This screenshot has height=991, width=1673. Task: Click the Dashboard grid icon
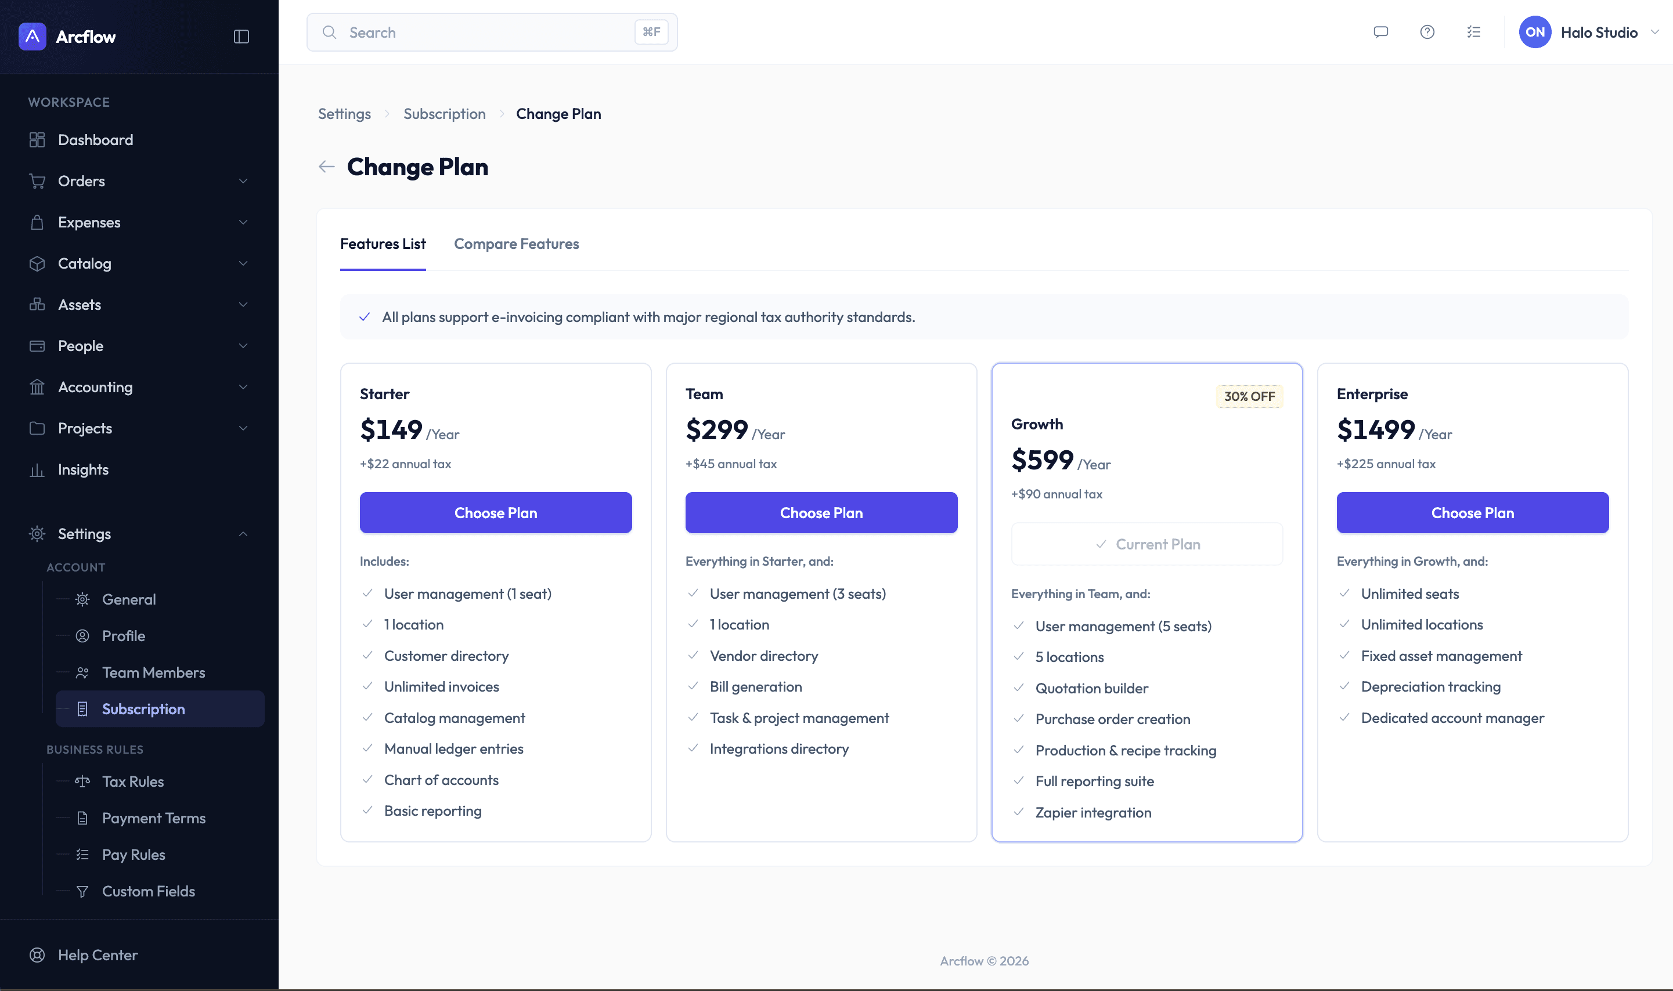click(x=37, y=140)
